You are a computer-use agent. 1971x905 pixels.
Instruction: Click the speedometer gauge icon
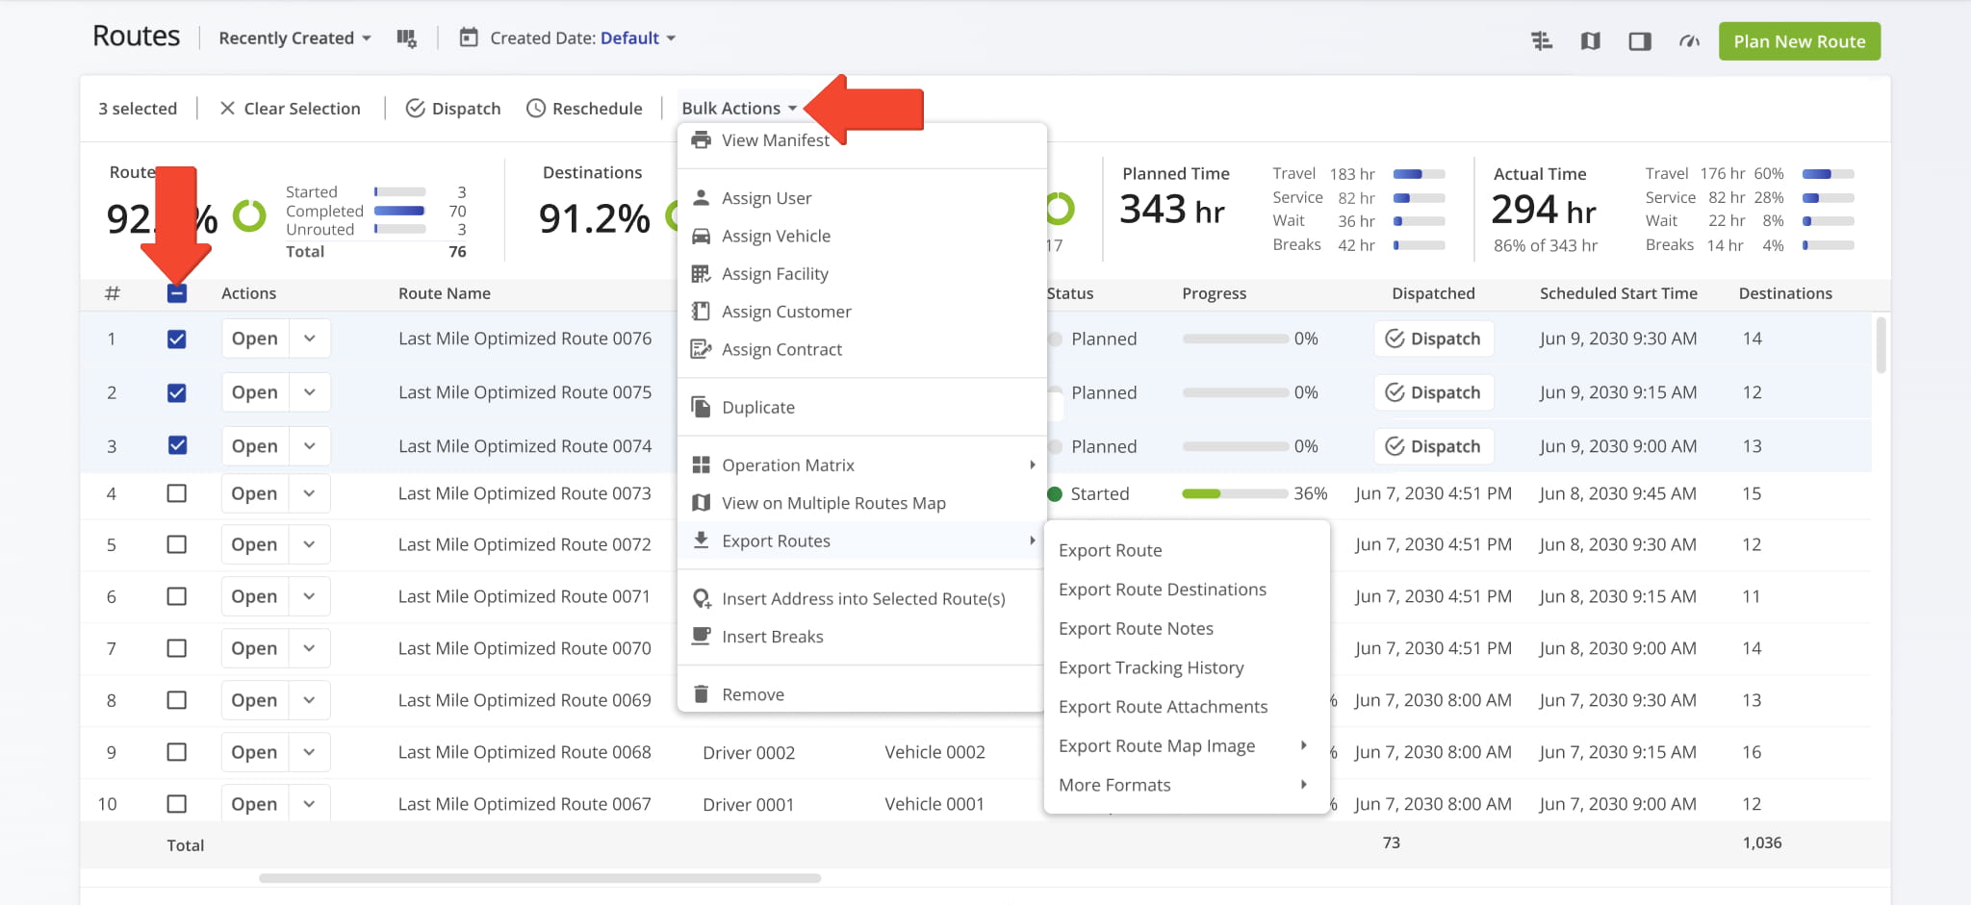coord(1689,41)
